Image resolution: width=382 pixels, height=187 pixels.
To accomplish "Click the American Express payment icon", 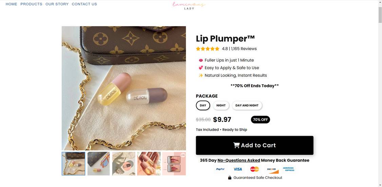I will 288,169.
